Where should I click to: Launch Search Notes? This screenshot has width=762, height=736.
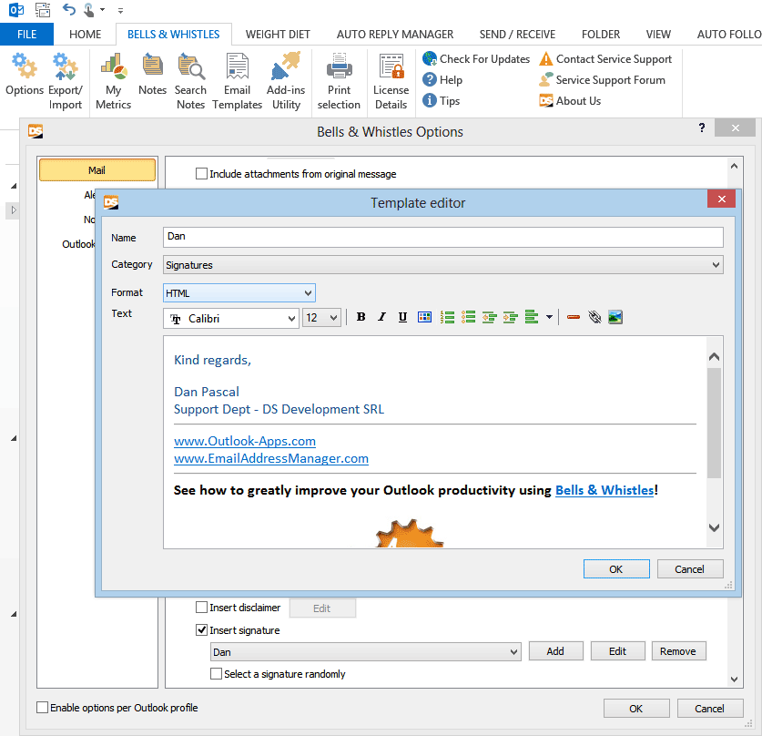pyautogui.click(x=190, y=81)
